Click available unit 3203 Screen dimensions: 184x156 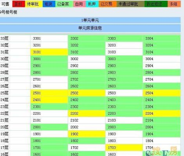click(x=124, y=45)
